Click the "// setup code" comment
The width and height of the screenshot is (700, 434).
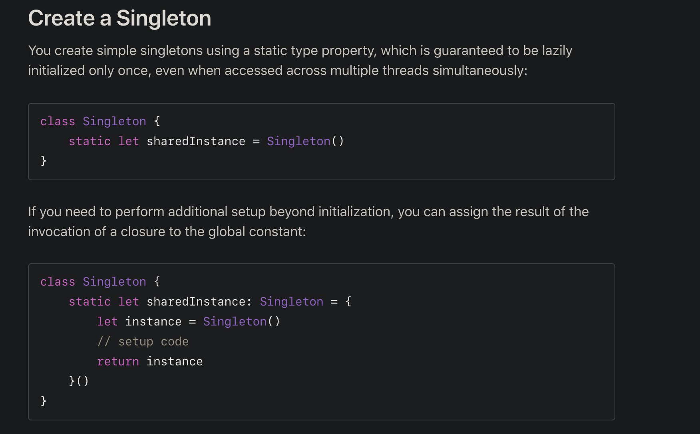(143, 341)
